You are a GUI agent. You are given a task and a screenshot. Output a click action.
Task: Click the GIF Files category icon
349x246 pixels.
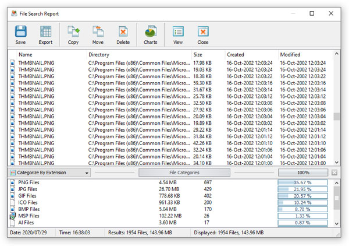(x=13, y=196)
